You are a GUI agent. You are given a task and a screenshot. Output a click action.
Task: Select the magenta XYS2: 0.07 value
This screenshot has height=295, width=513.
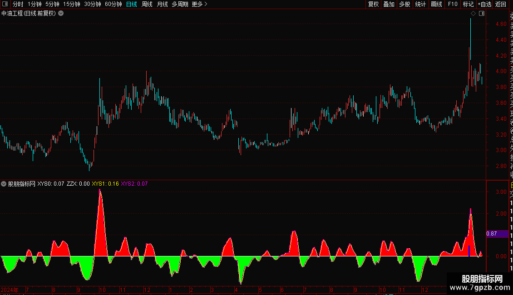point(134,184)
